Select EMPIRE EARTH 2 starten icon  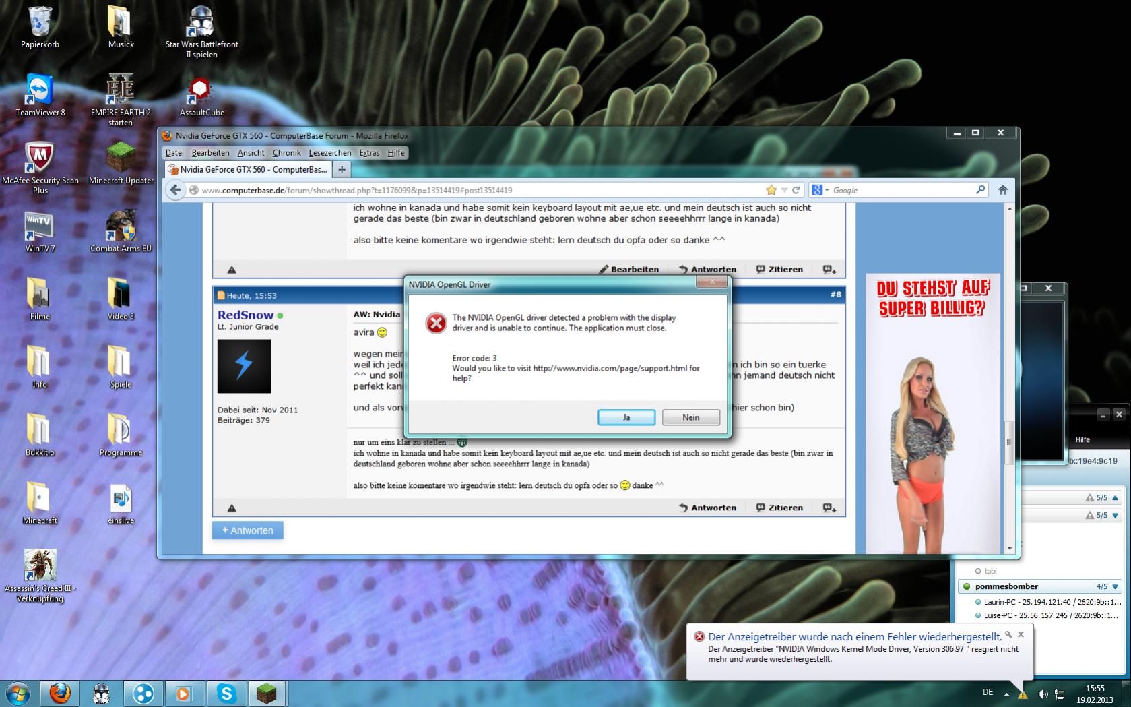coord(121,100)
